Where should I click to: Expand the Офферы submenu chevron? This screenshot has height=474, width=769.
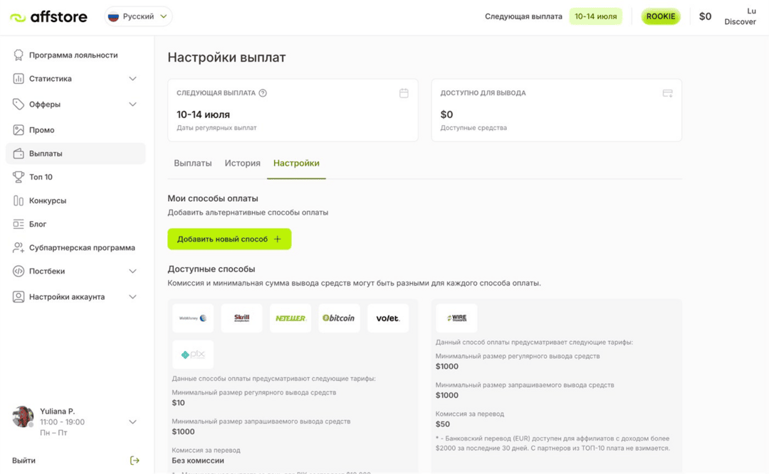[x=132, y=104]
